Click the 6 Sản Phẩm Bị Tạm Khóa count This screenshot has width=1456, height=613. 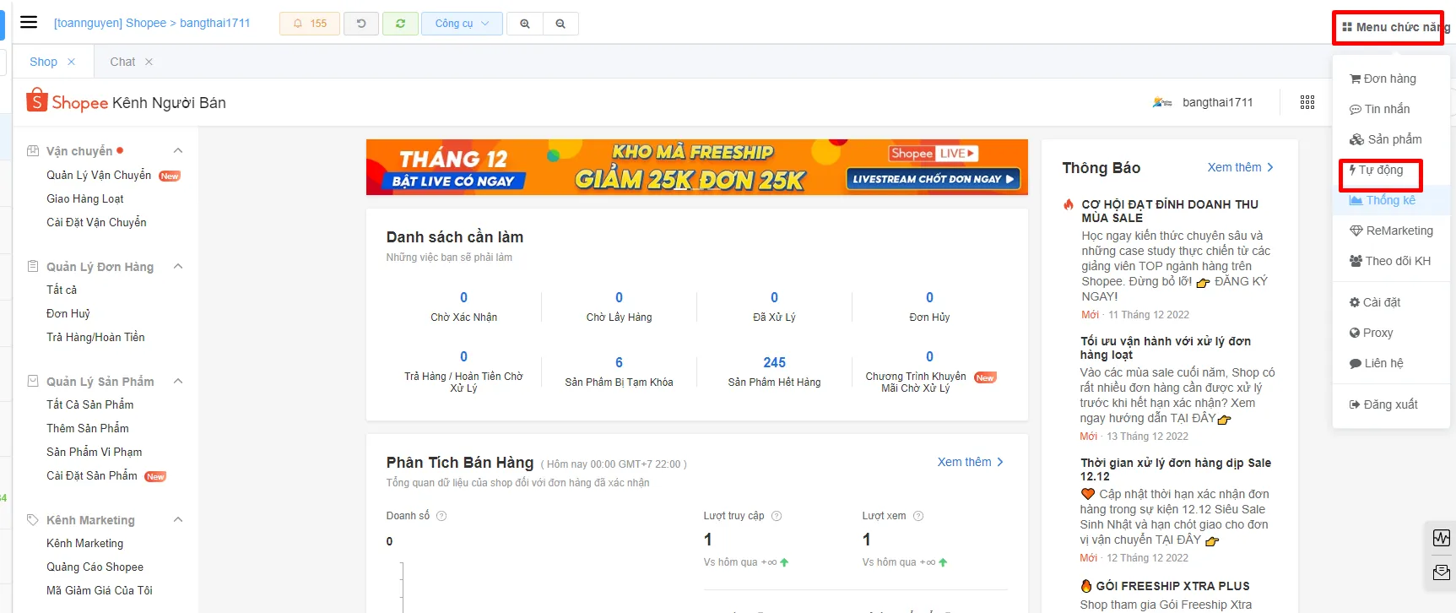click(619, 362)
